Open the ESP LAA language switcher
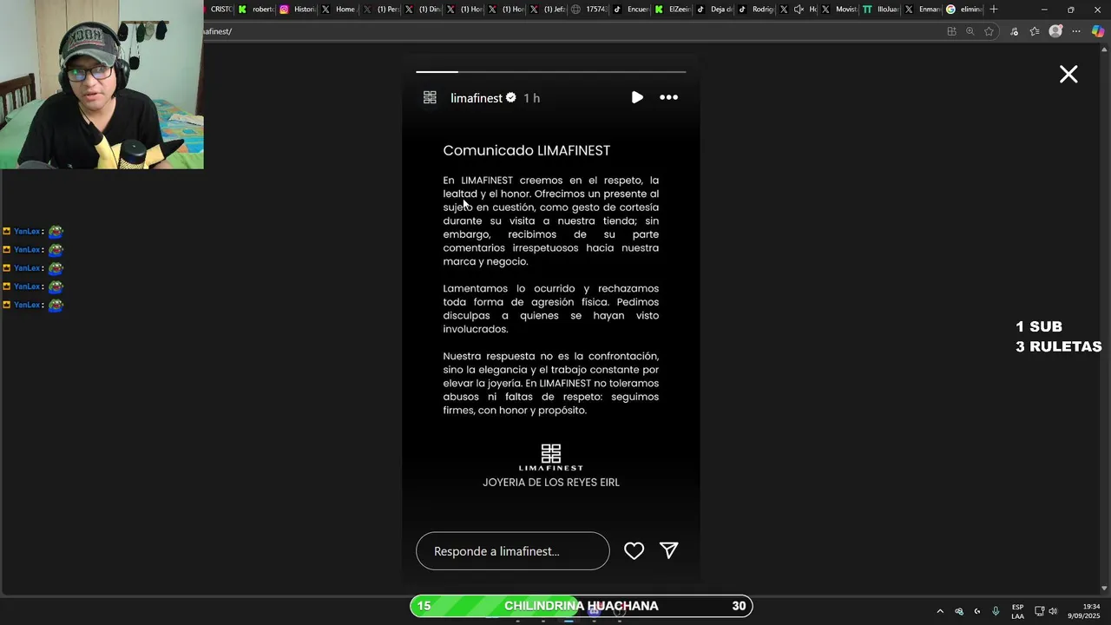The image size is (1111, 625). point(1017,611)
